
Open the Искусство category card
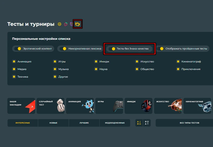click(x=168, y=106)
